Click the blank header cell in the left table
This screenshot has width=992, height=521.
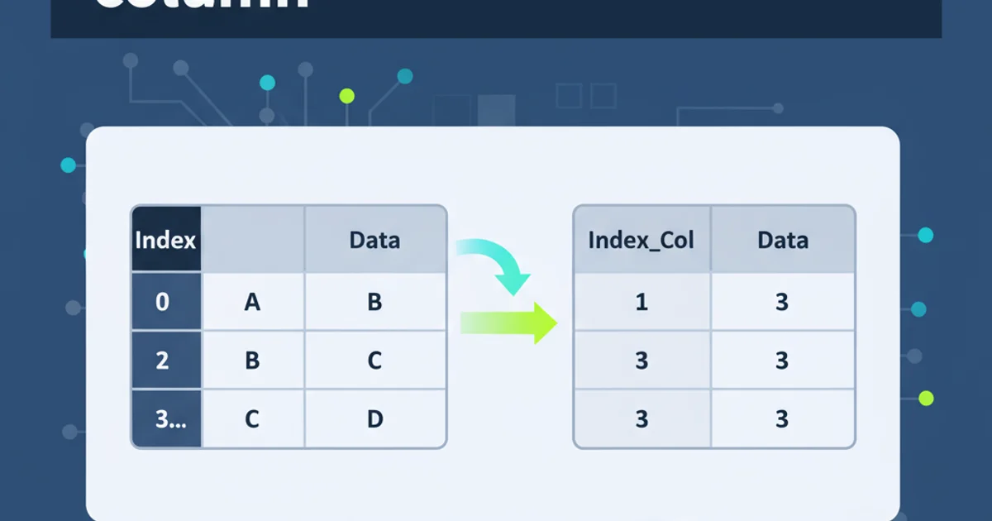(x=252, y=240)
